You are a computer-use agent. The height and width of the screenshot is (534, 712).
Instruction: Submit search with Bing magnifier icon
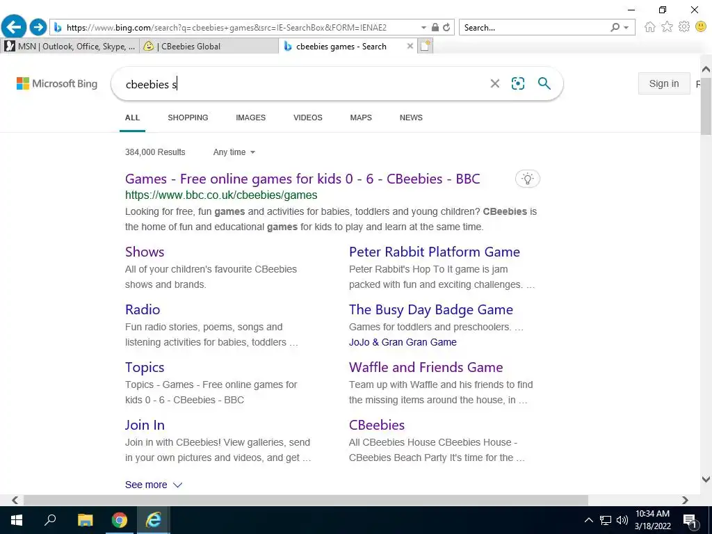click(x=544, y=83)
